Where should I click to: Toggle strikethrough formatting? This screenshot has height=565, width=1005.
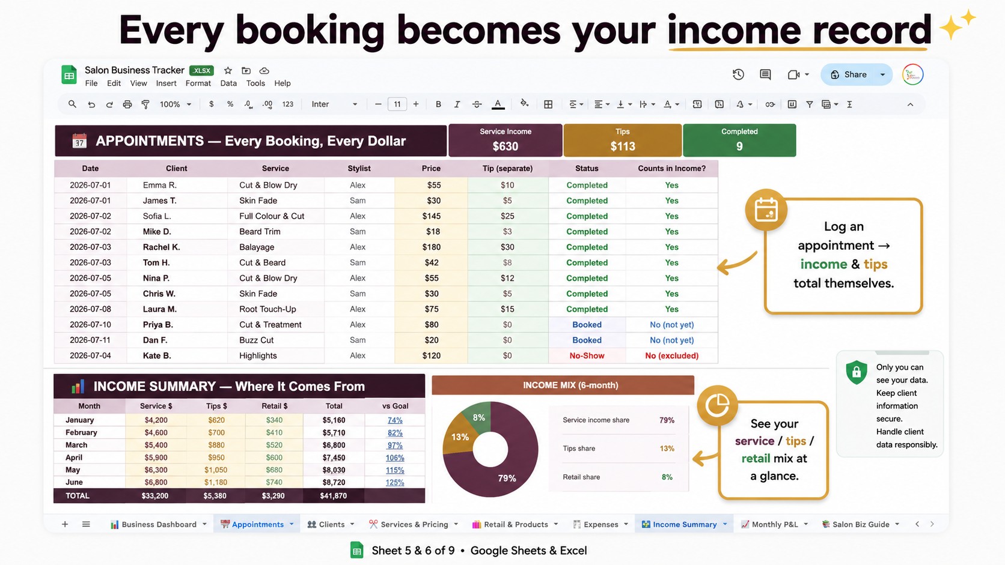[x=477, y=104]
